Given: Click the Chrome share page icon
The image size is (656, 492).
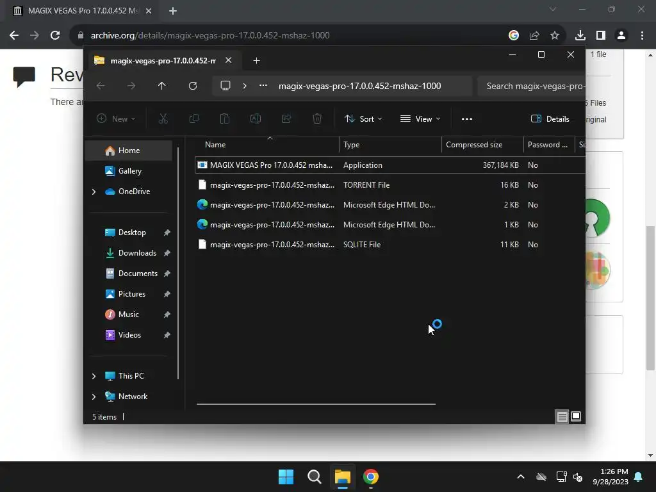Looking at the screenshot, I should point(534,35).
